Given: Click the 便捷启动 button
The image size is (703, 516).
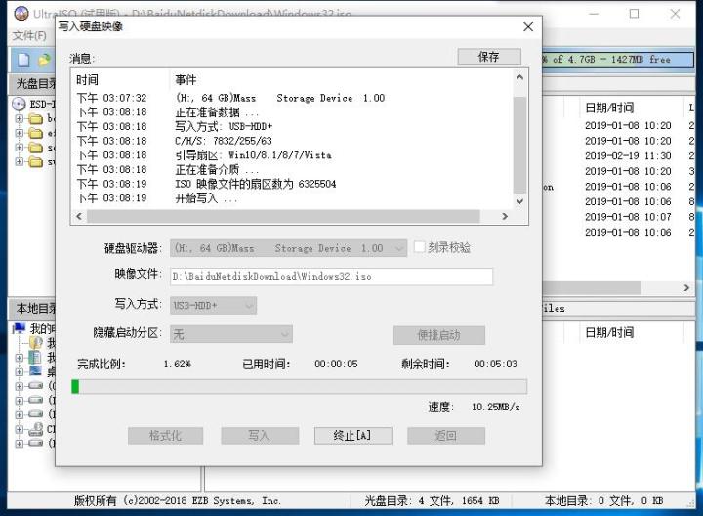Looking at the screenshot, I should coord(439,335).
